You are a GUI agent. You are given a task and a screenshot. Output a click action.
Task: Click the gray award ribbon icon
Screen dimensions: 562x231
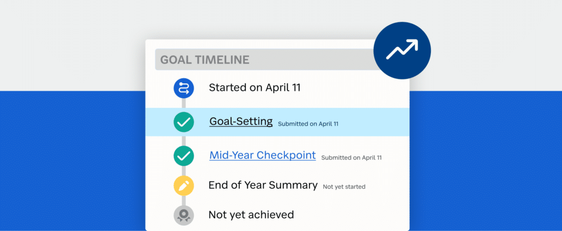(x=184, y=215)
